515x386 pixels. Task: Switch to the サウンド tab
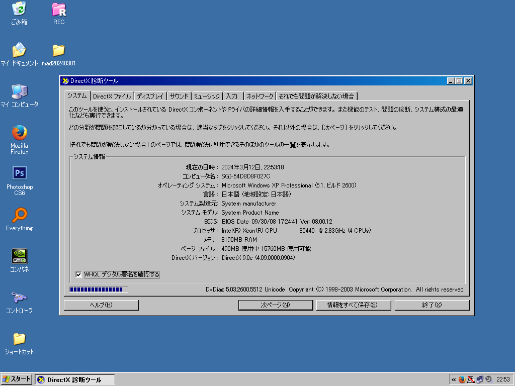[x=179, y=96]
